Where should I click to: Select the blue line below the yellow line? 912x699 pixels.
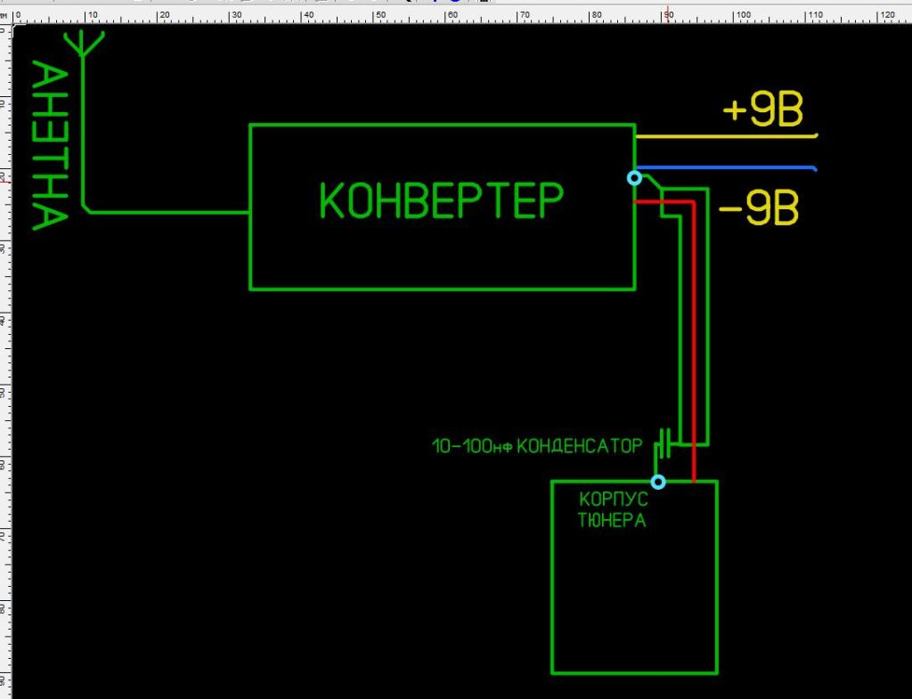pyautogui.click(x=727, y=168)
